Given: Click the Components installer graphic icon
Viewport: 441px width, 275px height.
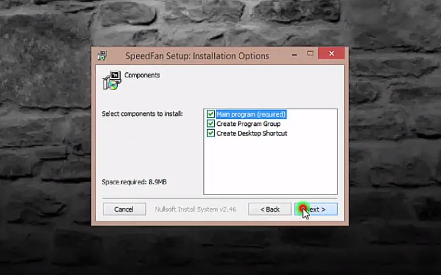Looking at the screenshot, I should 112,80.
